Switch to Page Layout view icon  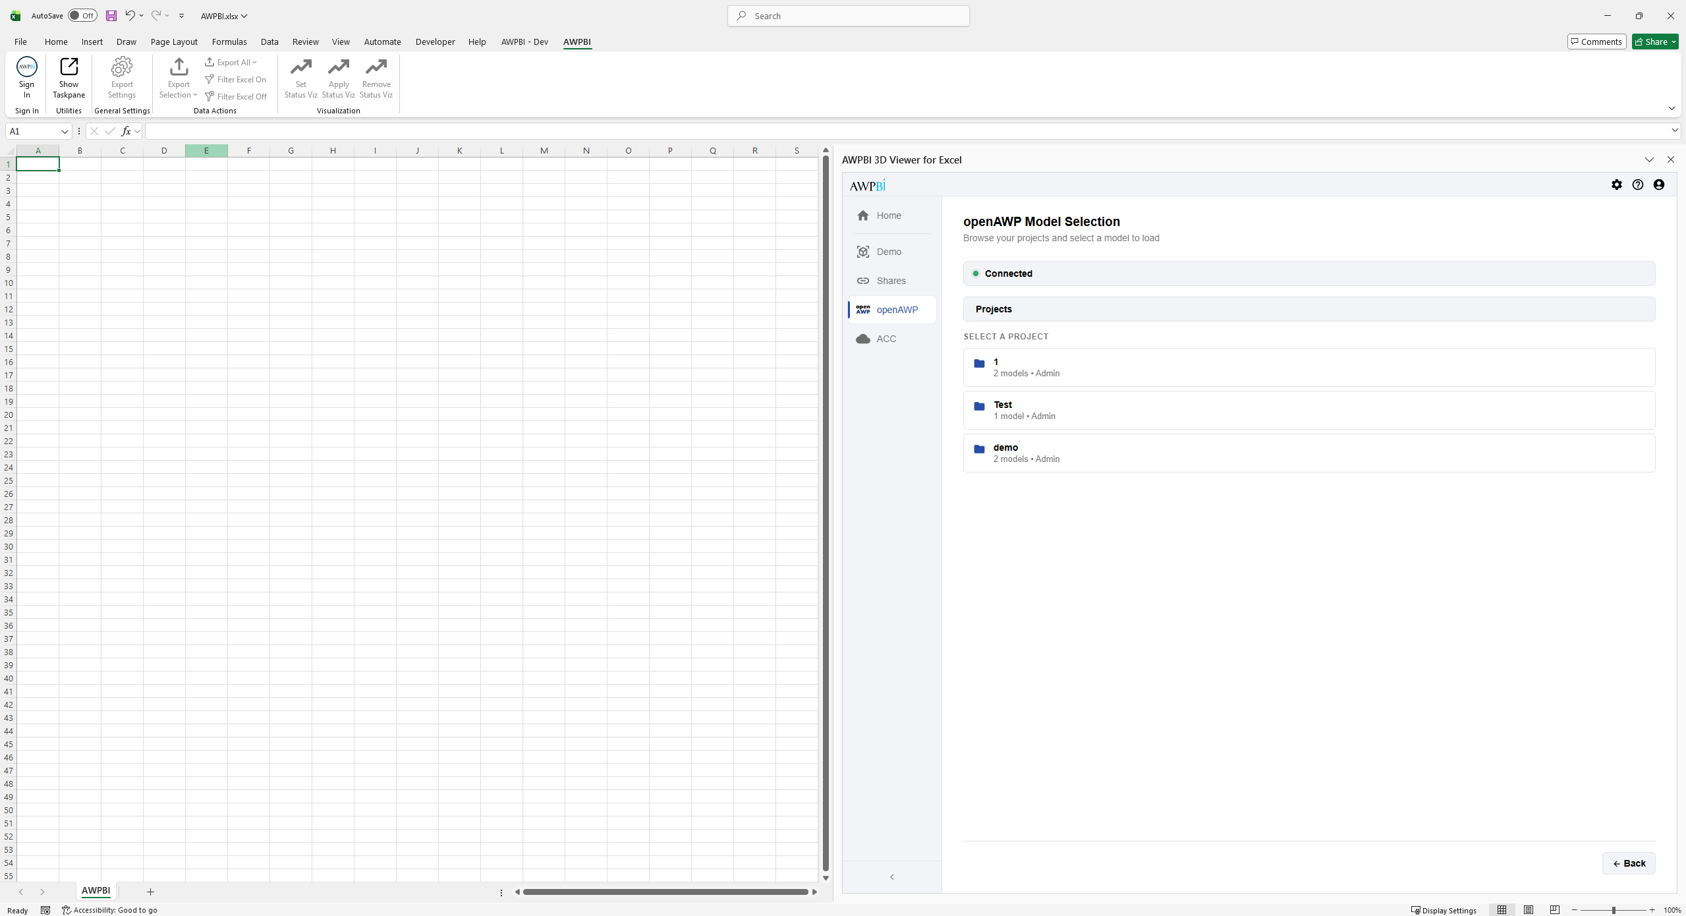[x=1528, y=910]
